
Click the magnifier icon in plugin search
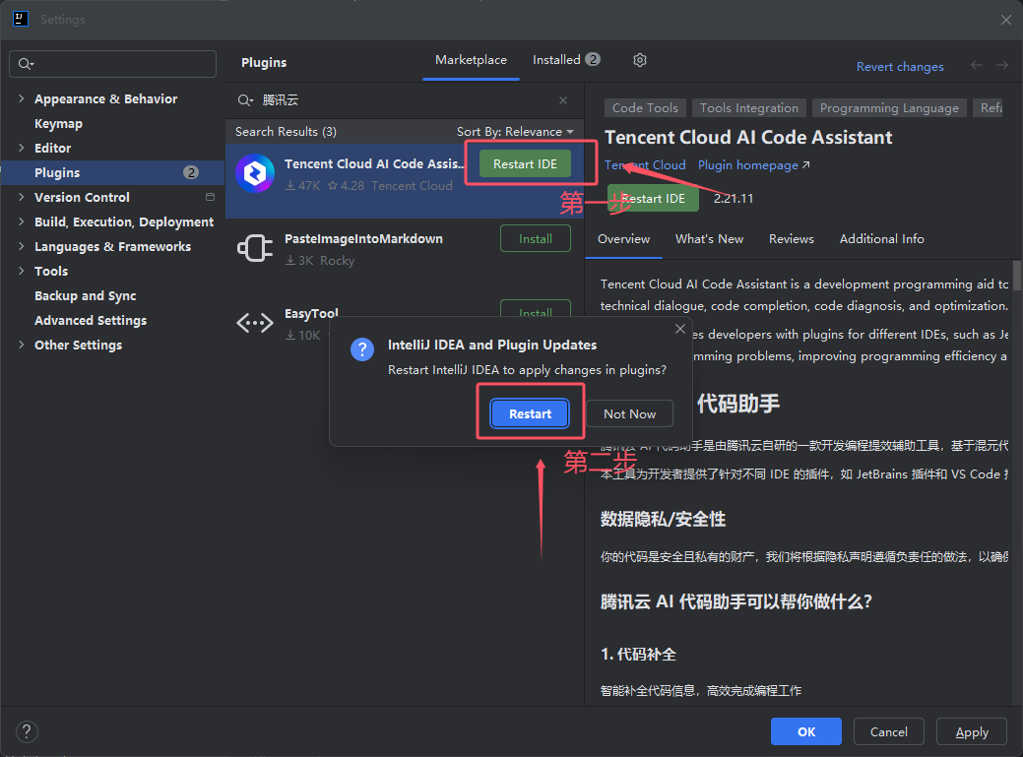pyautogui.click(x=244, y=100)
